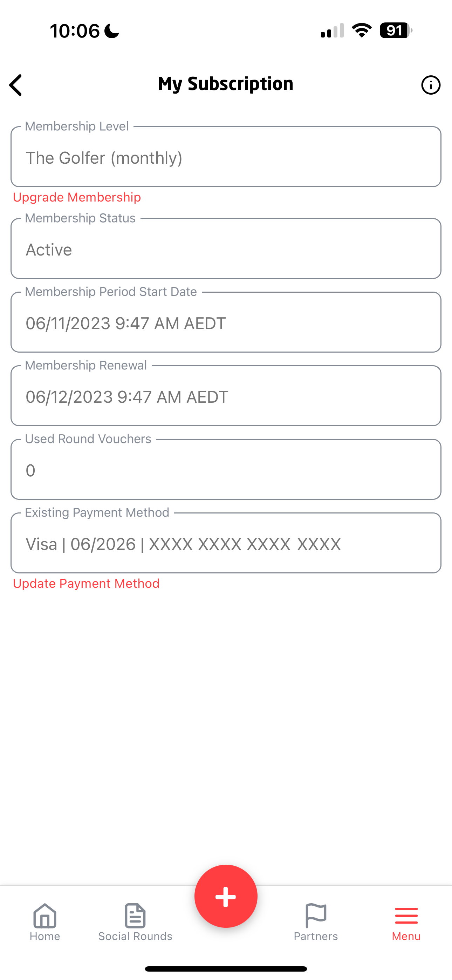Open the Social Rounds document icon
The height and width of the screenshot is (980, 452).
pyautogui.click(x=135, y=916)
